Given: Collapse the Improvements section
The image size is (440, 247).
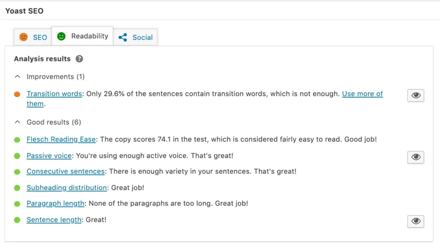Looking at the screenshot, I should coord(17,76).
